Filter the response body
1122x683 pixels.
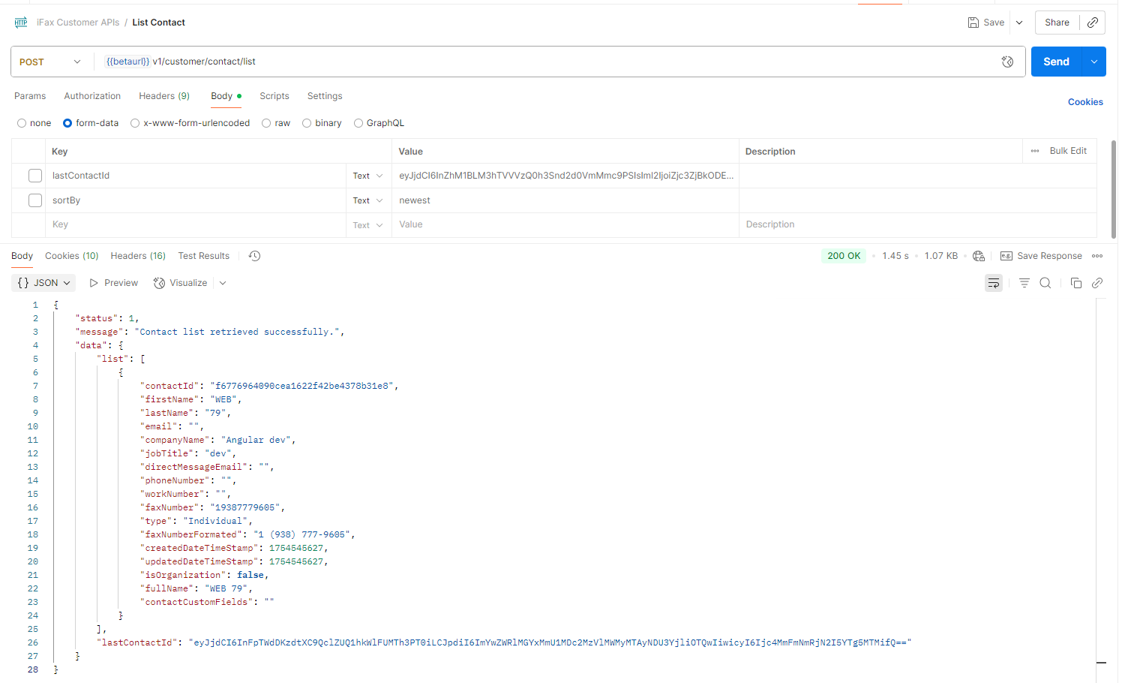(x=1024, y=283)
